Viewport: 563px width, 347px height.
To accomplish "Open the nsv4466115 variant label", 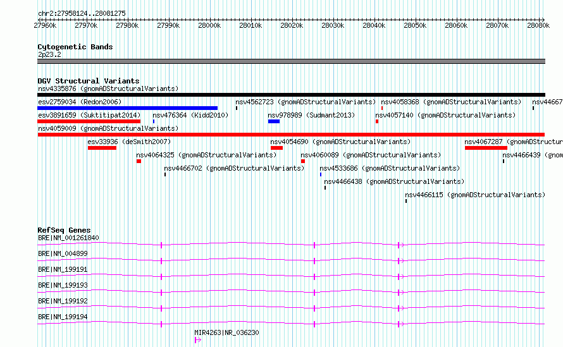I will (x=475, y=195).
